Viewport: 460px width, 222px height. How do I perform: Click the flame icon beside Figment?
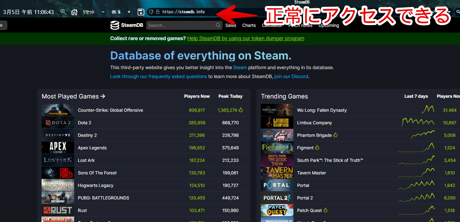317,148
